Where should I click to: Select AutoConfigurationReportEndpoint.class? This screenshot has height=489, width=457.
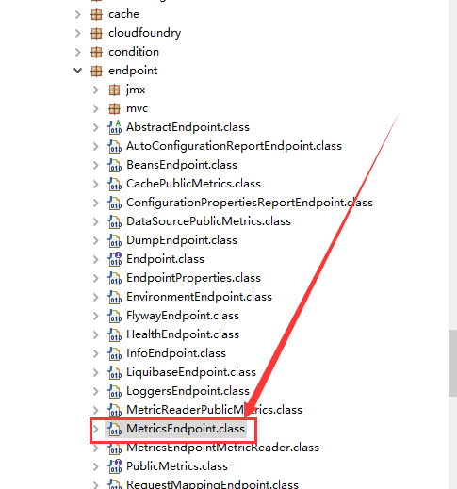234,146
